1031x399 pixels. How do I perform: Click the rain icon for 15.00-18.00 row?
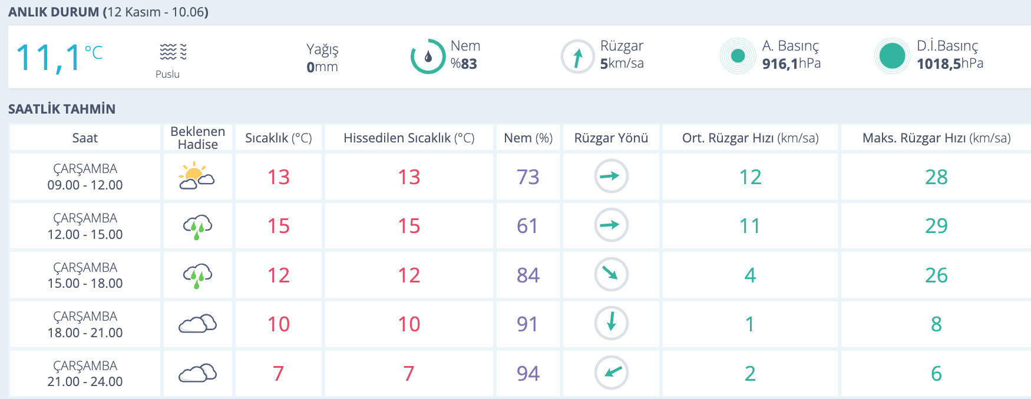coord(196,275)
